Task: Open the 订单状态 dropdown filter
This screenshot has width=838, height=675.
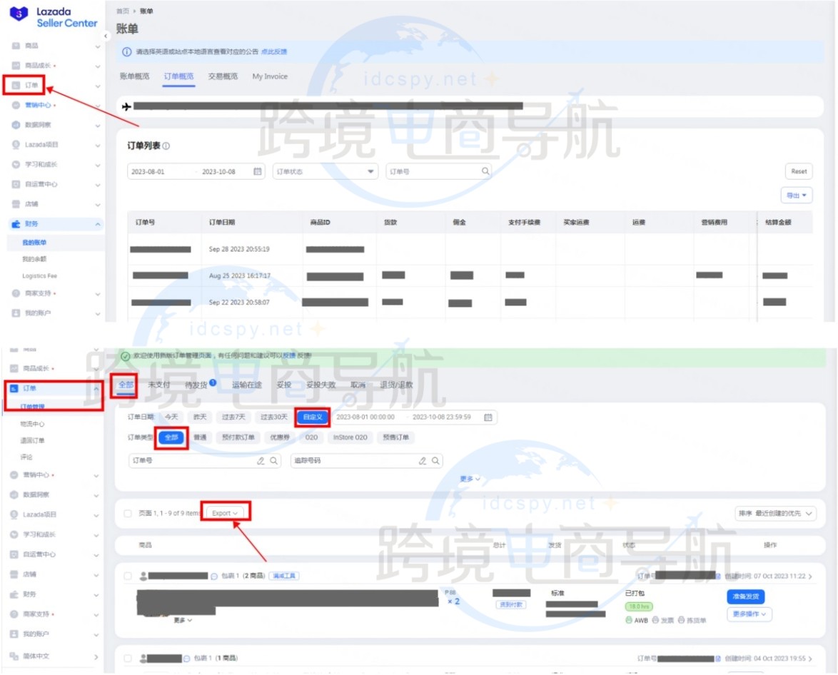Action: 325,171
